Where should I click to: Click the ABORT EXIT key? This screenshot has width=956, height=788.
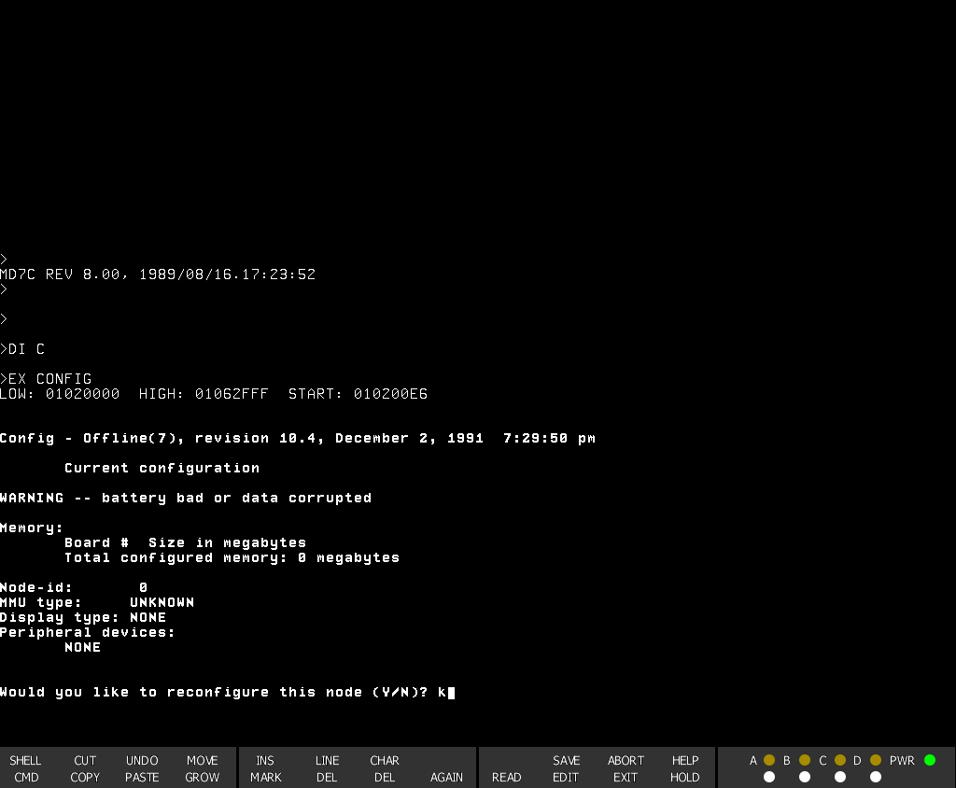click(x=626, y=768)
